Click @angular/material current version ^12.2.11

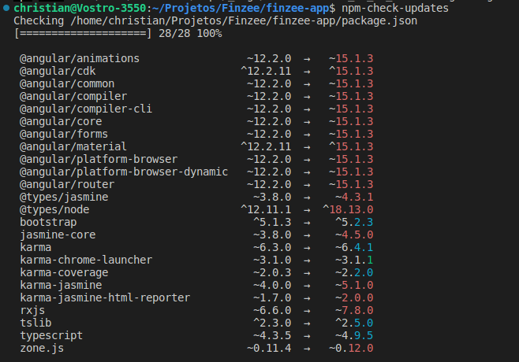[x=266, y=146]
